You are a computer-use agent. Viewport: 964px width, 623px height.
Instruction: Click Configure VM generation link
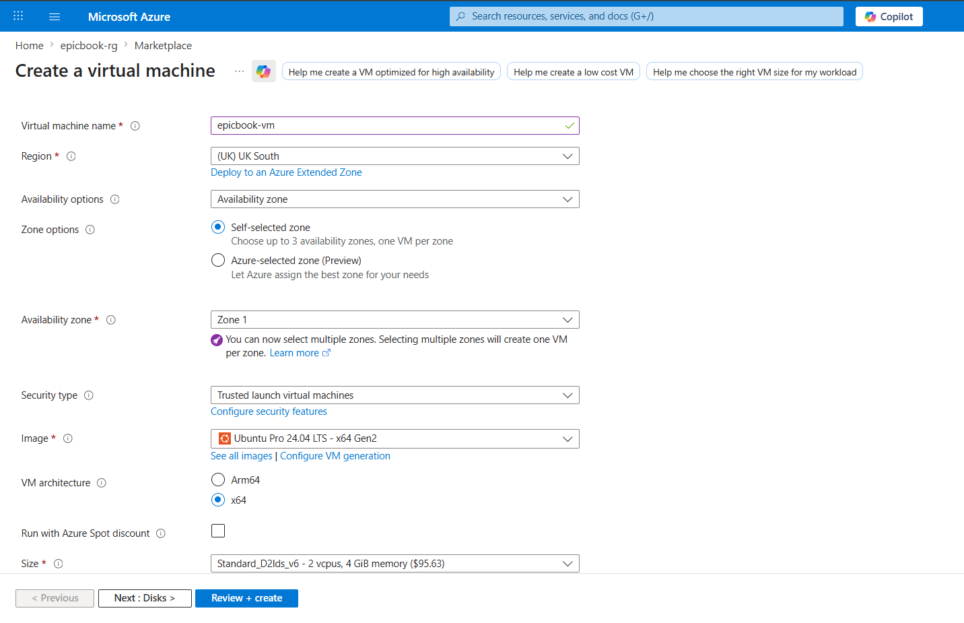[335, 456]
